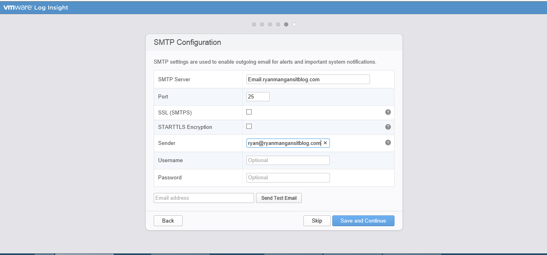Enable the SSL (SMTPS) checkbox
547x255 pixels.
pyautogui.click(x=249, y=112)
